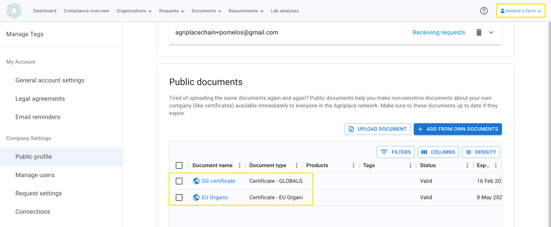Tick the checkbox for EU Organic row
Screen dimensions: 551x227
click(179, 197)
